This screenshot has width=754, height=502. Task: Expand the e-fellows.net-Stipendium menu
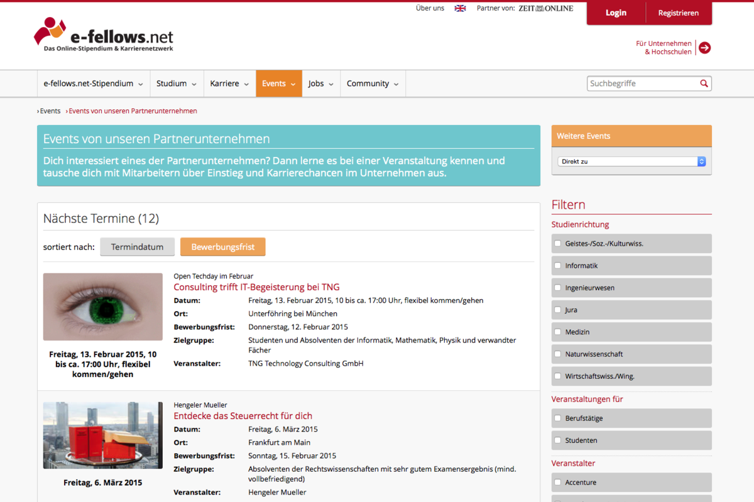pyautogui.click(x=94, y=84)
